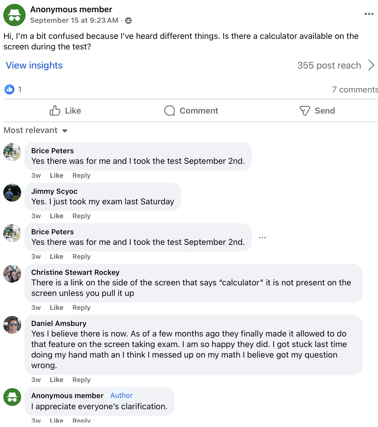The width and height of the screenshot is (378, 427).
Task: Open Christine Stewart Rockey's profile name
Action: (x=75, y=272)
